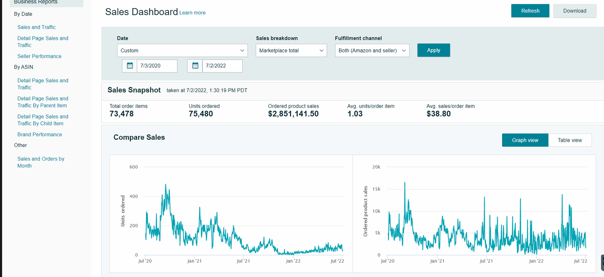Screen dimensions: 604x277
Task: Click the Apply button
Action: coord(433,50)
